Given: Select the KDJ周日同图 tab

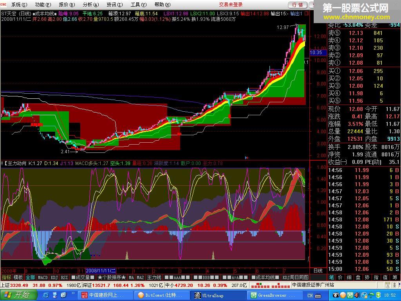Looking at the screenshot, I should click(x=295, y=277).
